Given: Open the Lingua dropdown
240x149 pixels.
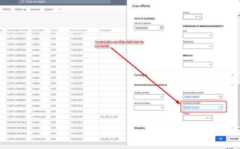Looking at the screenshot, I should pyautogui.click(x=210, y=118).
